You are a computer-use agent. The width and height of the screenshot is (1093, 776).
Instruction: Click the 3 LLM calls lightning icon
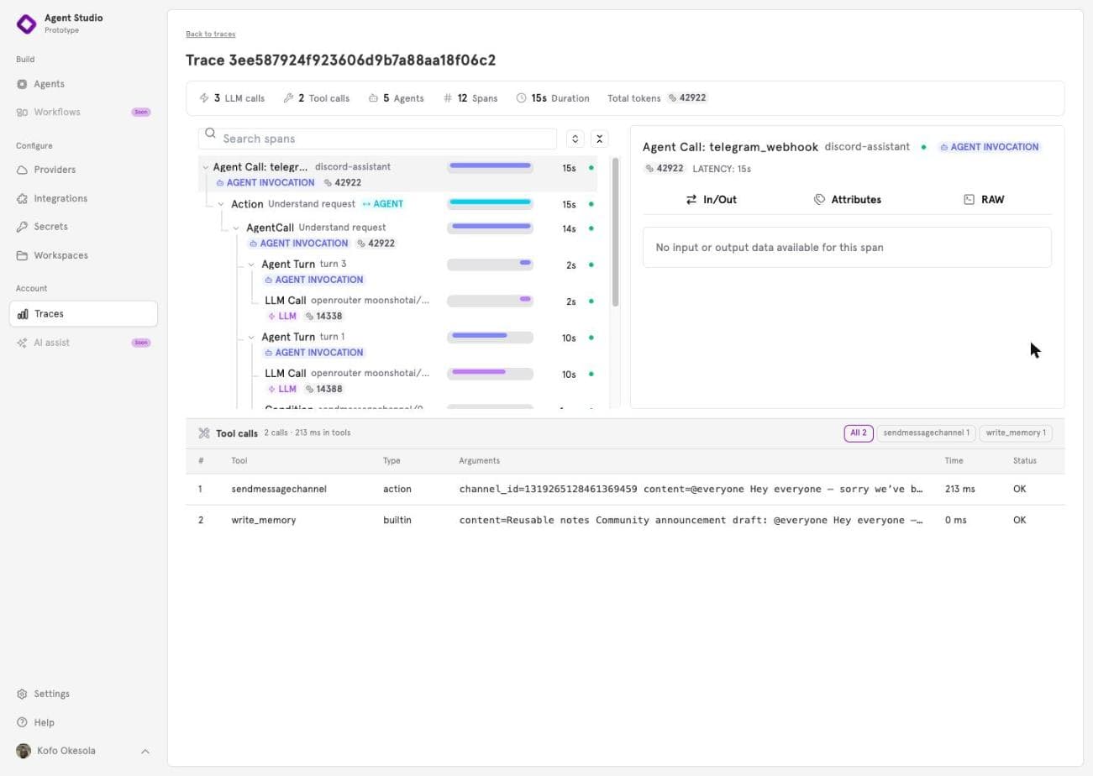coord(204,98)
